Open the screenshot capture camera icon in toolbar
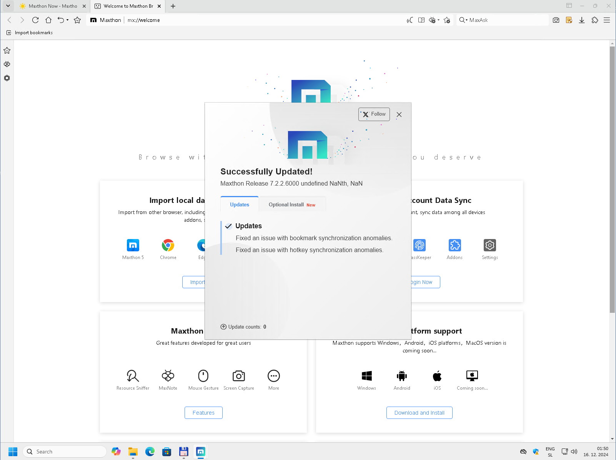 tap(556, 20)
